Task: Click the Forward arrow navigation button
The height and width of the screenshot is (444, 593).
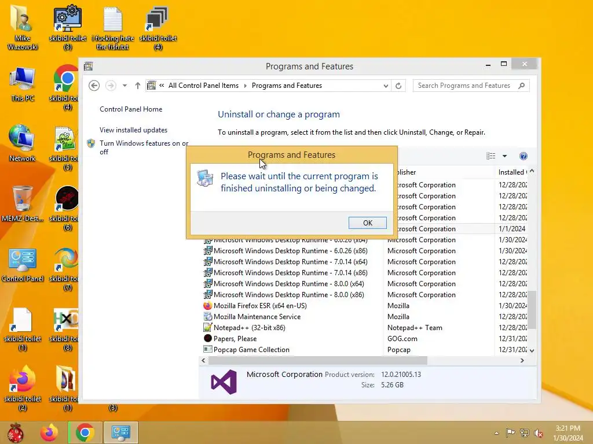Action: (111, 86)
